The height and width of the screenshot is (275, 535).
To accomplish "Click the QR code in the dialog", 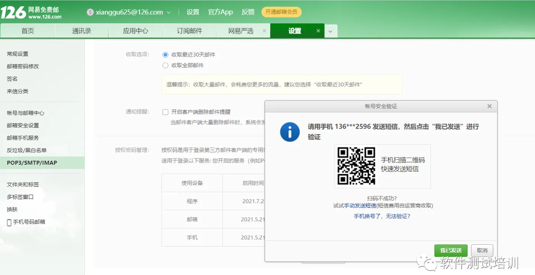I will [356, 166].
